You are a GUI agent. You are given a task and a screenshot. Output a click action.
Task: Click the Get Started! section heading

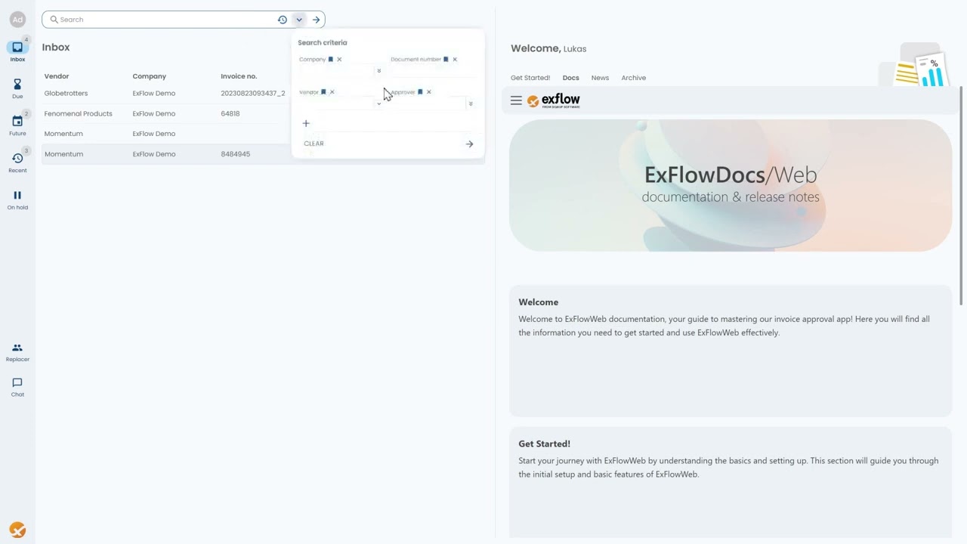(545, 444)
